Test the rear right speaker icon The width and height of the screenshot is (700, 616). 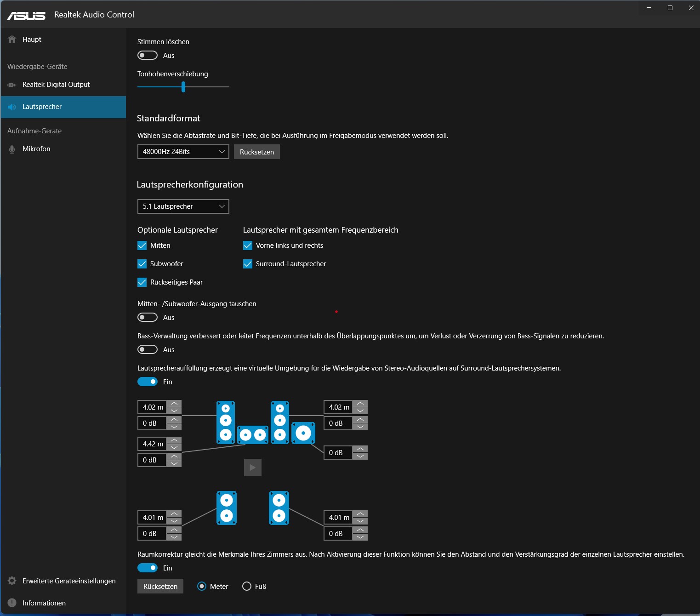coord(279,508)
